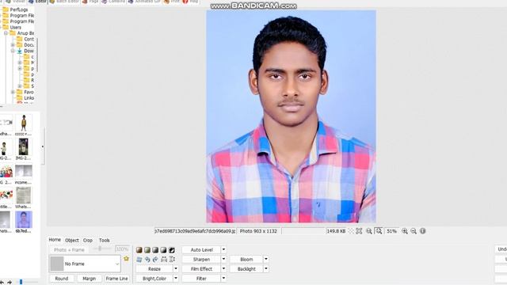
Task: Switch to the Object tab
Action: tap(72, 240)
